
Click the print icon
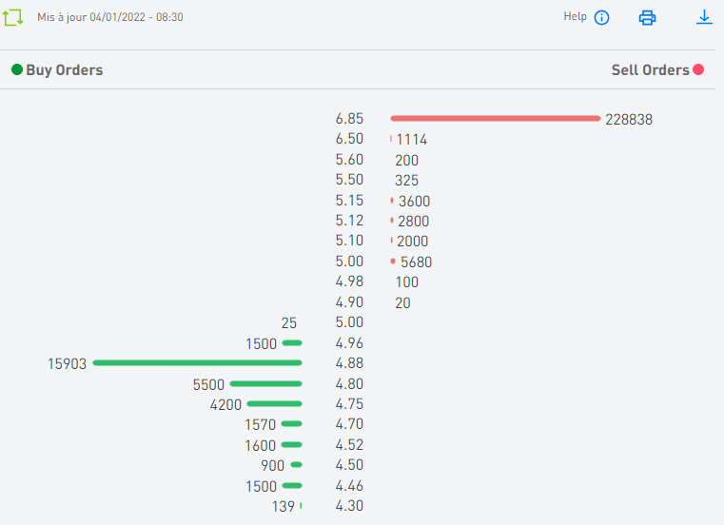[648, 17]
